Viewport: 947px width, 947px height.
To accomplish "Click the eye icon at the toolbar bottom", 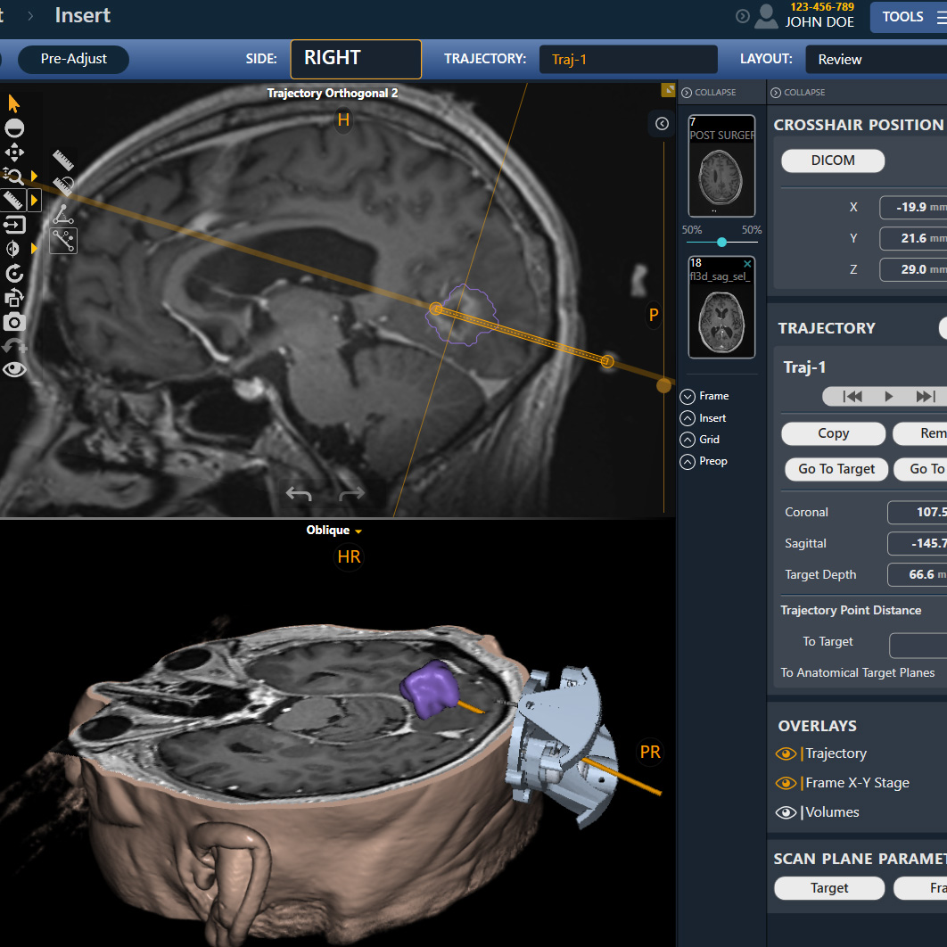I will pyautogui.click(x=14, y=367).
